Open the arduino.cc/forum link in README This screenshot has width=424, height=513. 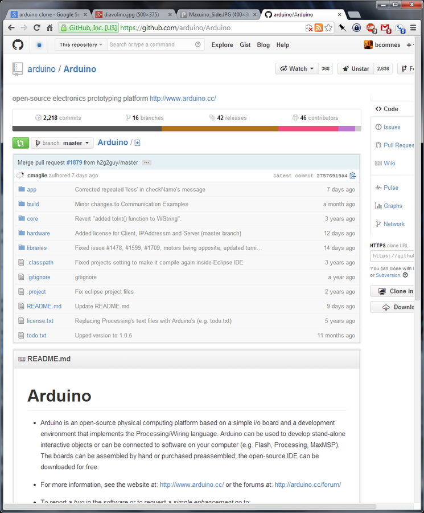(x=308, y=484)
